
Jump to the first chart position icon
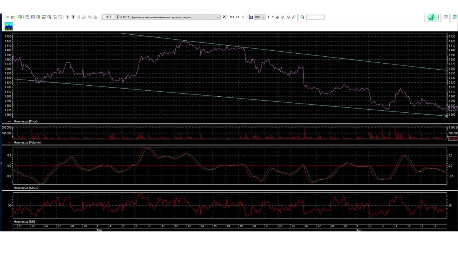[232, 17]
